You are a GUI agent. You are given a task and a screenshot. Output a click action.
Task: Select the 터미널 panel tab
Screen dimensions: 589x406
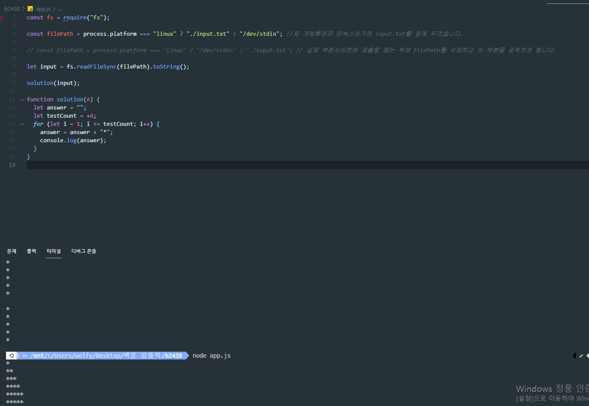tap(54, 251)
